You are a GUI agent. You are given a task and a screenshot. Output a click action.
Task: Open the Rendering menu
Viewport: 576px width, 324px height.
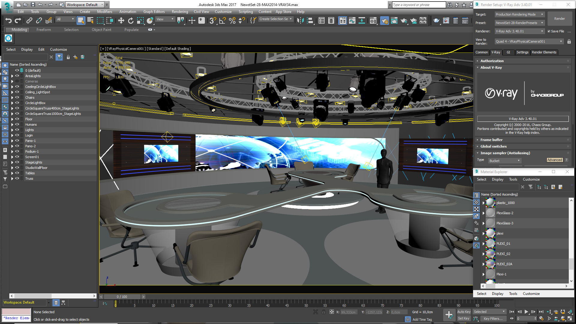tap(180, 12)
